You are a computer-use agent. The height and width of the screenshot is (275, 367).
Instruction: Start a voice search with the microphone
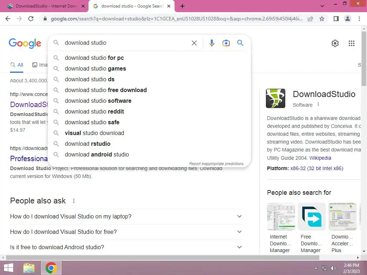pyautogui.click(x=211, y=43)
